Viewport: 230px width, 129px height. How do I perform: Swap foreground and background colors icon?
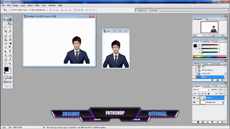[10, 68]
